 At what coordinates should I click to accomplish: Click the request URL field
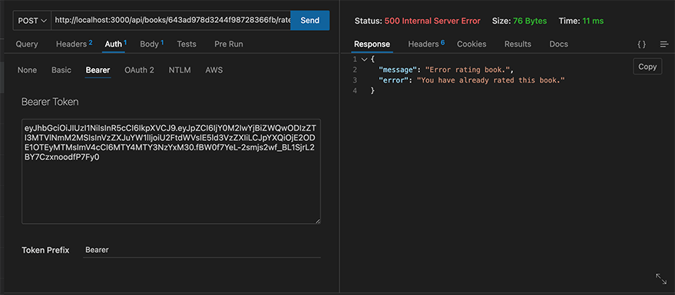click(x=171, y=21)
